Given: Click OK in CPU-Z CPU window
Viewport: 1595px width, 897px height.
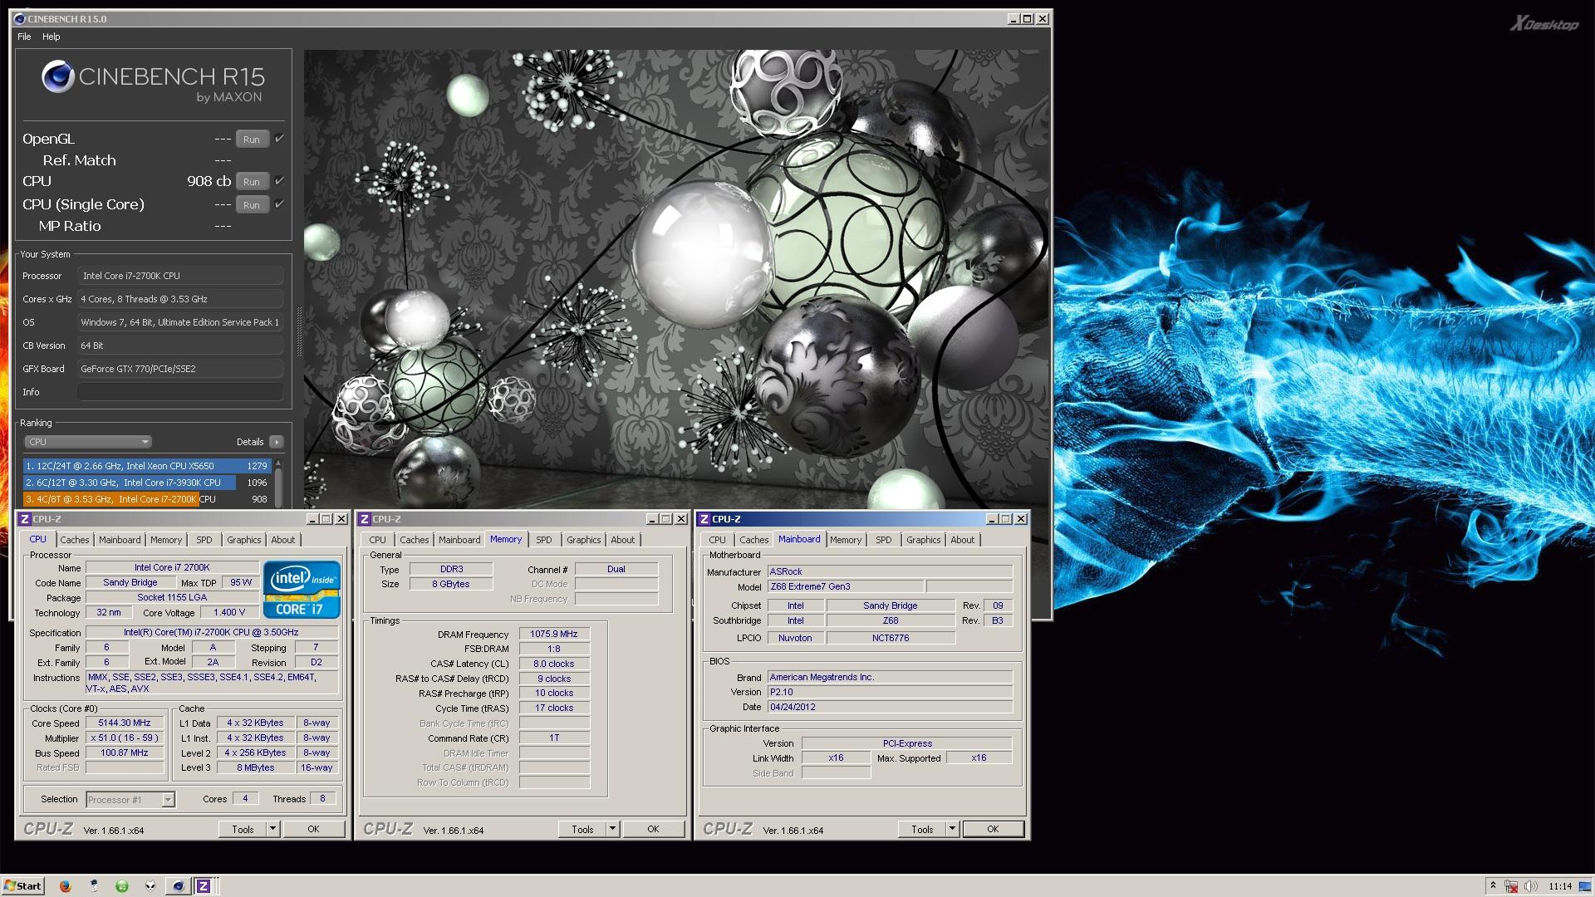Looking at the screenshot, I should click(x=313, y=829).
